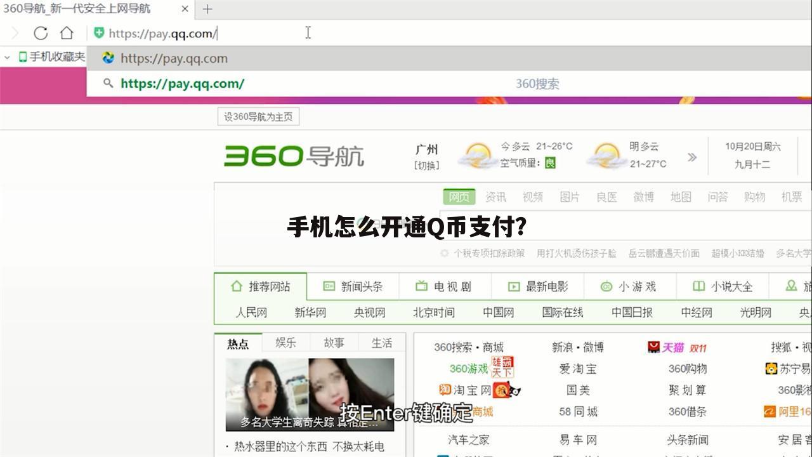Select the 生活 news tab
Viewport: 812px width, 457px height.
[x=382, y=343]
